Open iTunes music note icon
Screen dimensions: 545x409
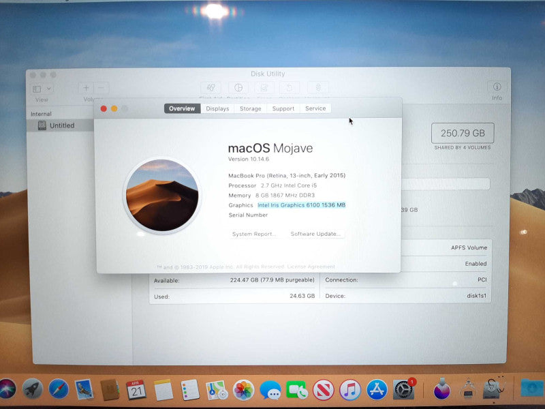tap(350, 390)
